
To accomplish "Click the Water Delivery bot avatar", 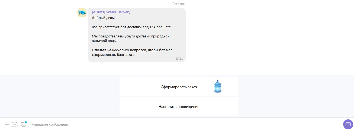I will (x=82, y=12).
